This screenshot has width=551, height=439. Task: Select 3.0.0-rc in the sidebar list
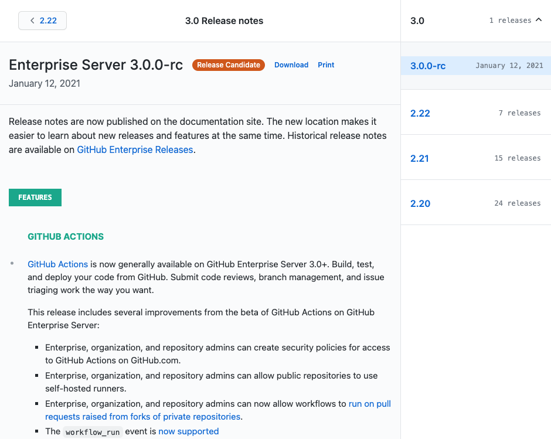coord(476,66)
